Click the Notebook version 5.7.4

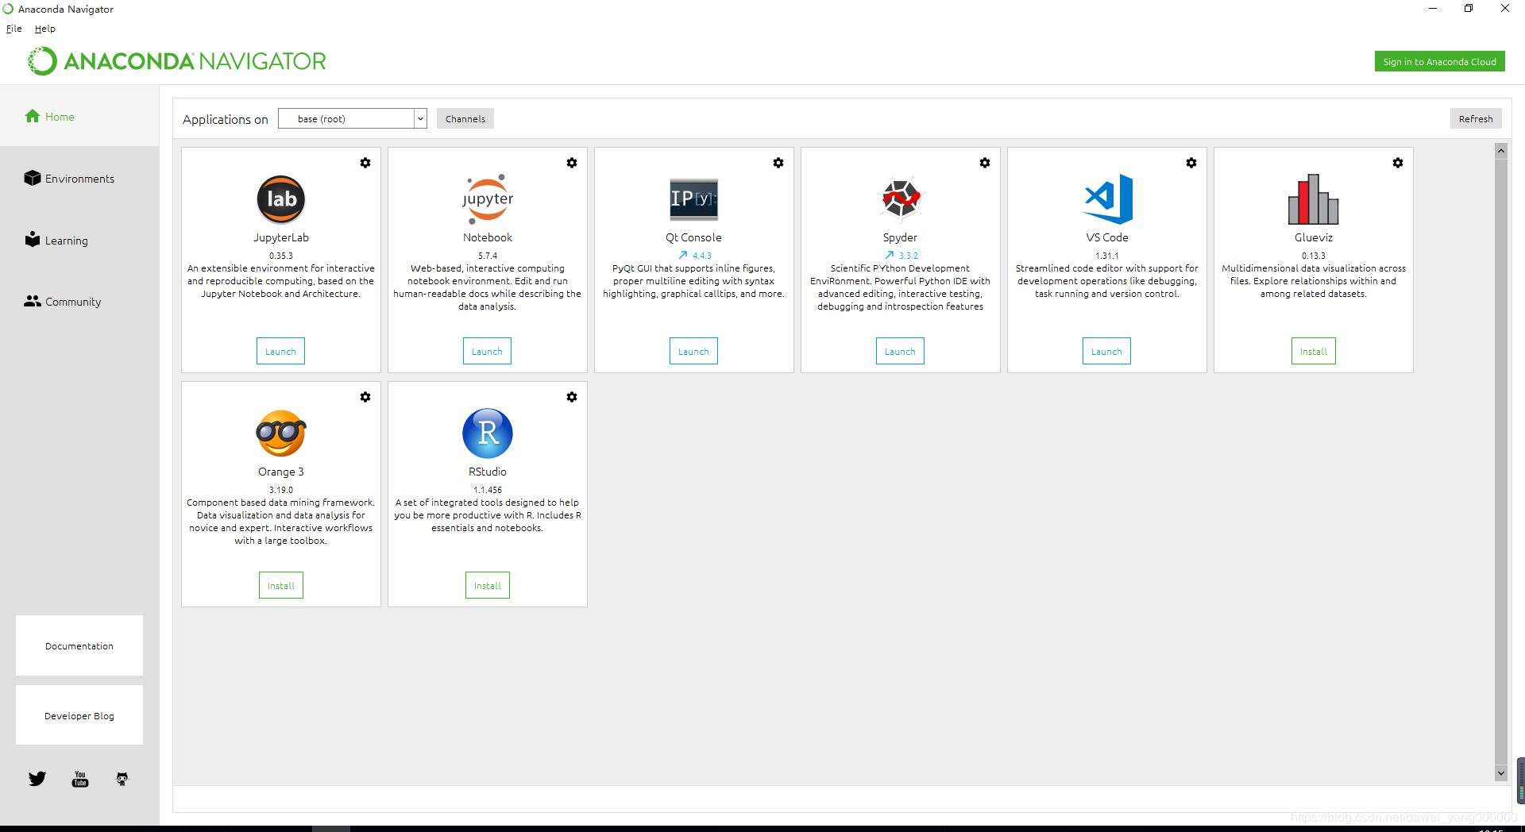coord(488,256)
